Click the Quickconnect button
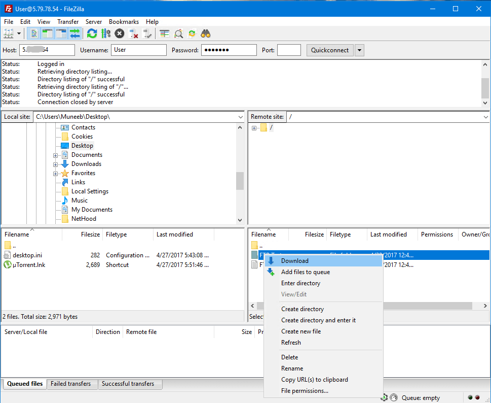 (329, 50)
